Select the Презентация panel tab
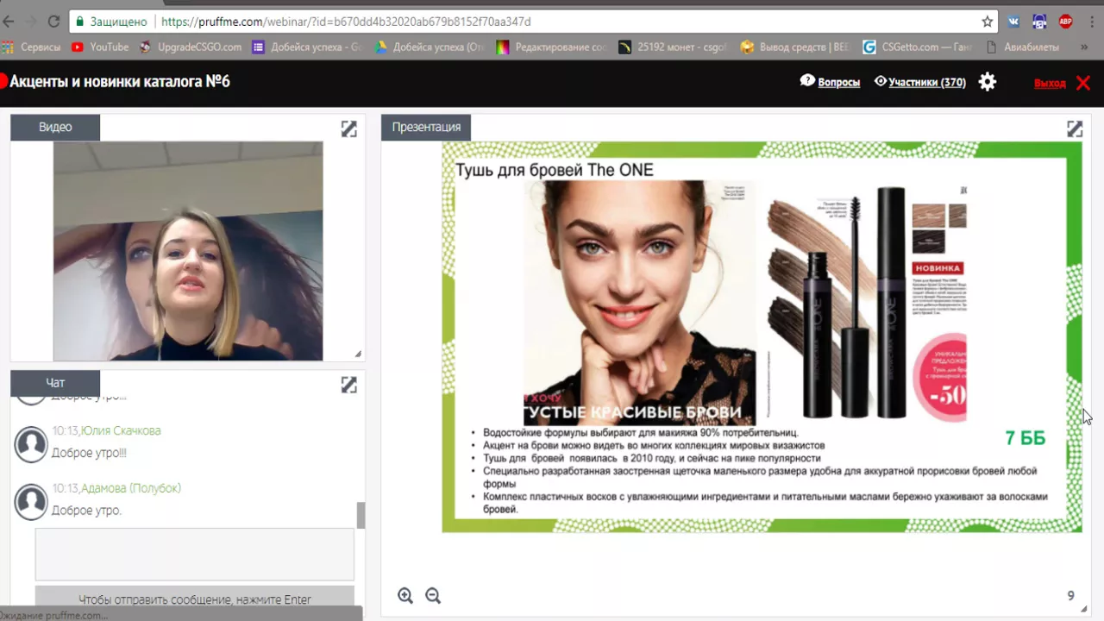Viewport: 1104px width, 621px height. (x=426, y=127)
